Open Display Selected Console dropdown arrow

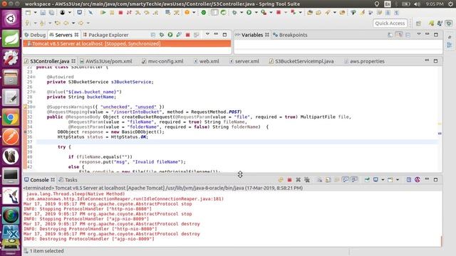click(383, 180)
